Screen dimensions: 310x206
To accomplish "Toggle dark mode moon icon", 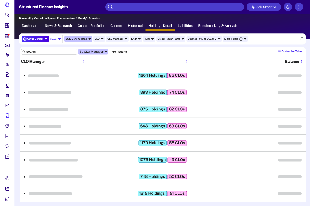I will (x=288, y=7).
